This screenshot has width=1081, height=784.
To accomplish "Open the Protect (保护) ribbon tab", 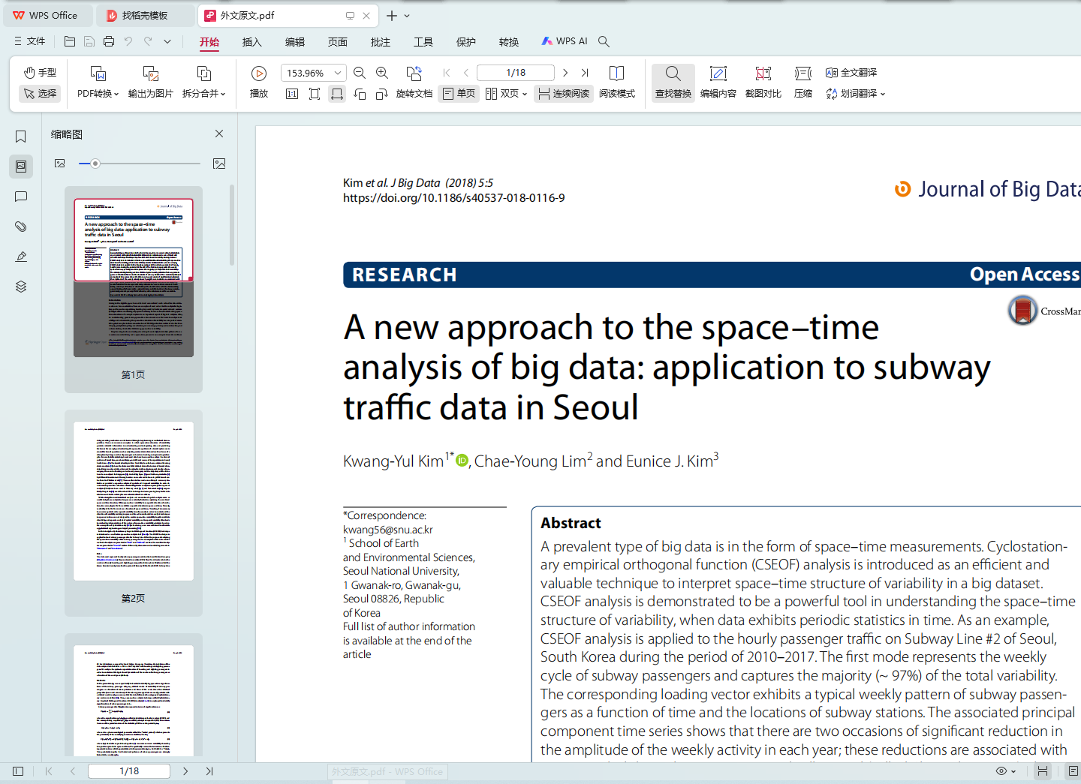I will (466, 42).
